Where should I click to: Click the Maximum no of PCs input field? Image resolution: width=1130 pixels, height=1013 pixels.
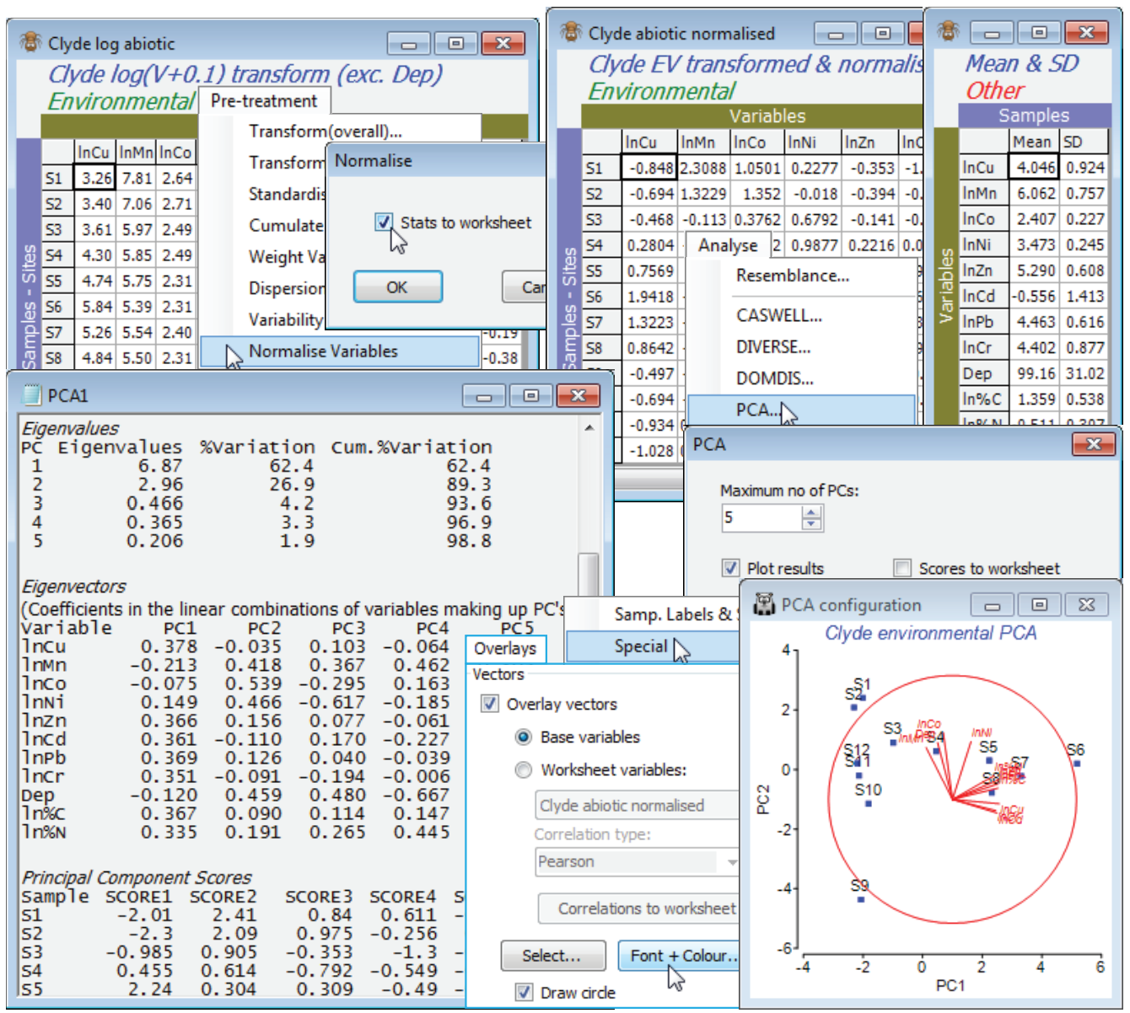[x=761, y=517]
